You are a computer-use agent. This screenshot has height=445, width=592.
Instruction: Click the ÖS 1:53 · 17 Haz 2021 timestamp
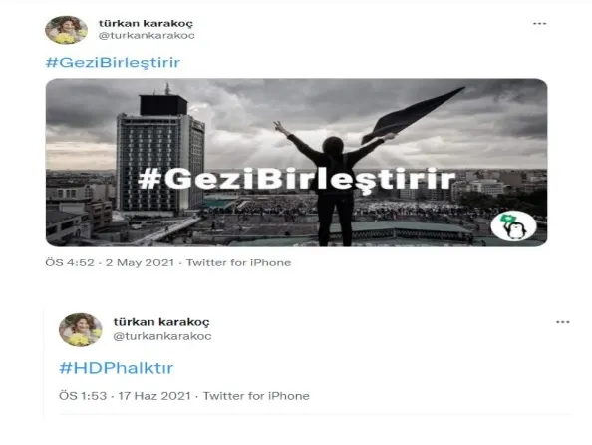(125, 396)
